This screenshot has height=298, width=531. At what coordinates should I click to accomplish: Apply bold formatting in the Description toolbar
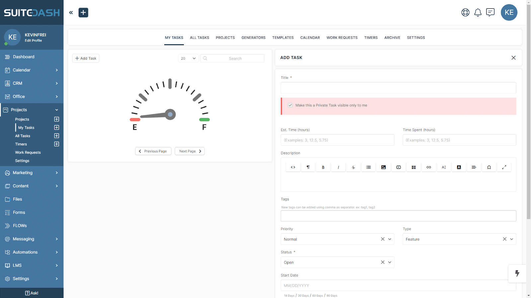pyautogui.click(x=323, y=167)
